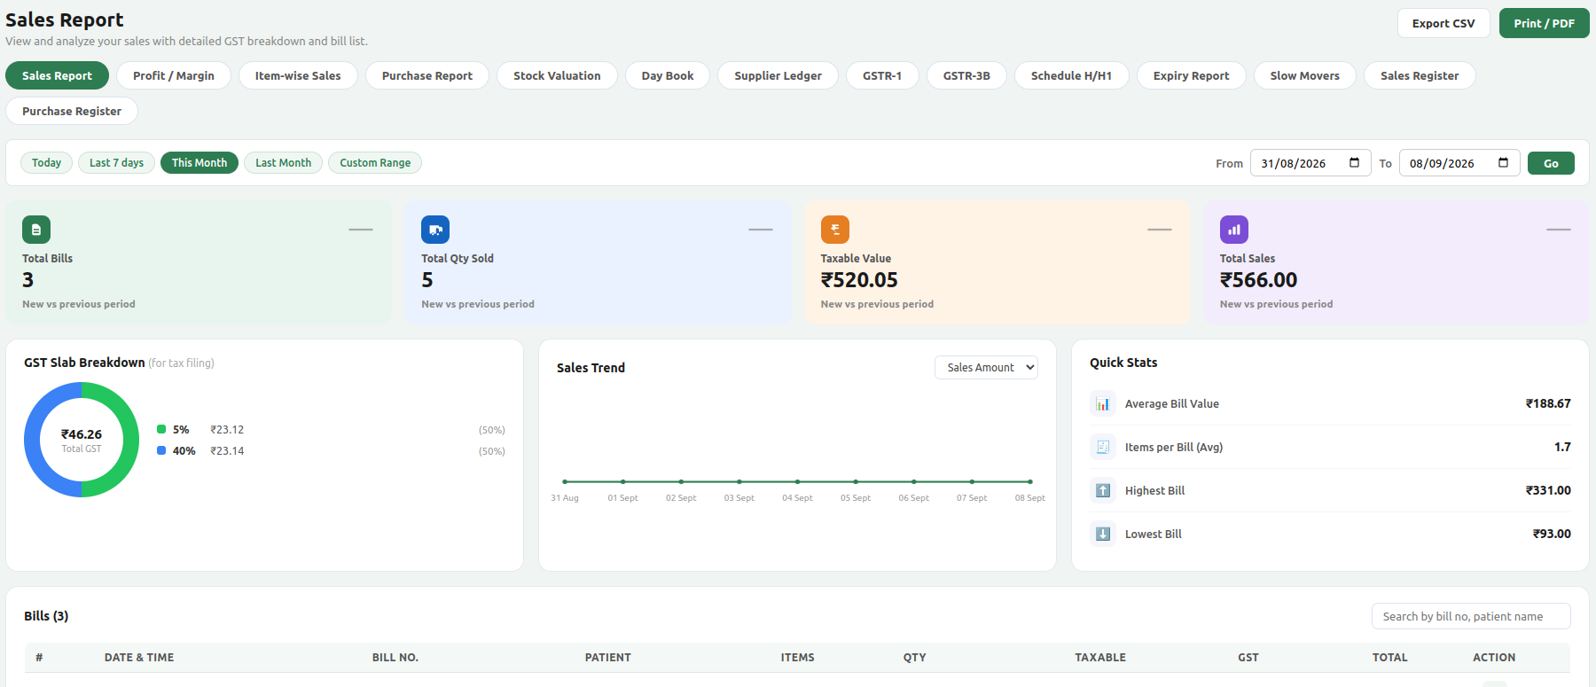
Task: Click the Bills (3) heading
Action: pos(46,616)
